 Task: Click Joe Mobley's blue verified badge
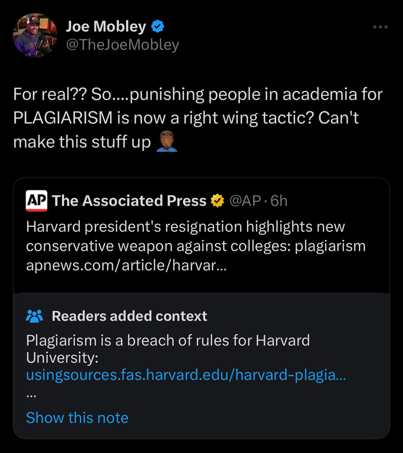click(x=158, y=26)
